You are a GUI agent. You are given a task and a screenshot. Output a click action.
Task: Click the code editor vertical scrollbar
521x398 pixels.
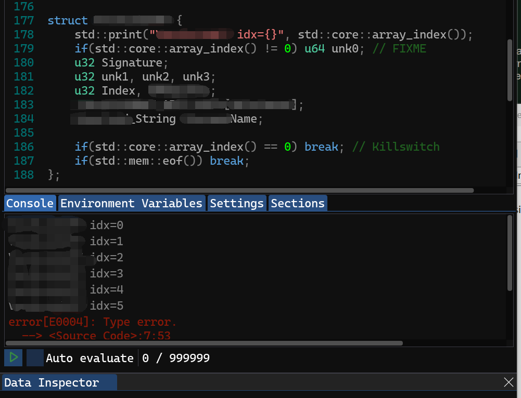[510, 70]
